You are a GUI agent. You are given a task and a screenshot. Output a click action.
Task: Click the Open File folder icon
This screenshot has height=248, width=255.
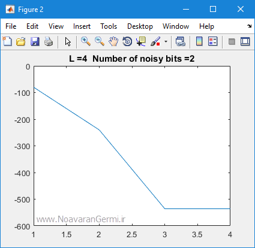coord(21,41)
